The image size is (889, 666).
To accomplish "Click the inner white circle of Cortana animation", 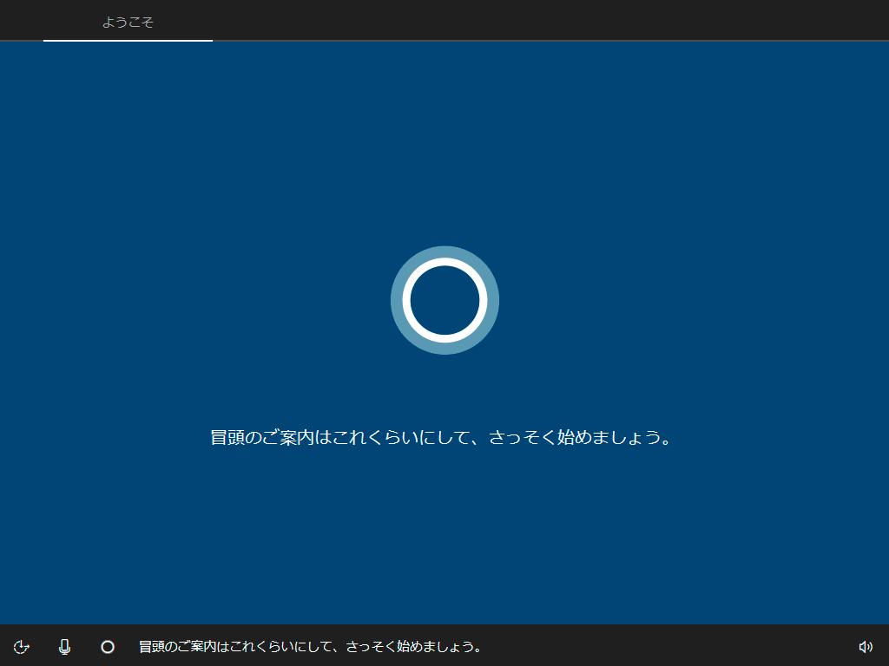I will 444,264.
